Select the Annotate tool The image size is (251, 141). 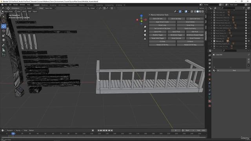click(4, 45)
